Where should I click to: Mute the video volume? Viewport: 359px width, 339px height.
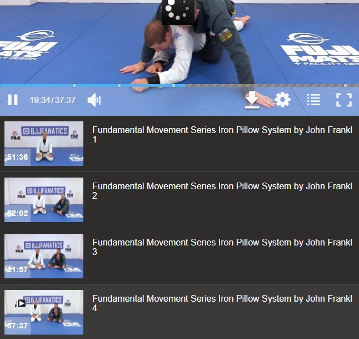point(94,100)
